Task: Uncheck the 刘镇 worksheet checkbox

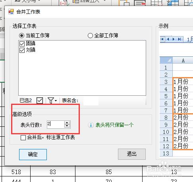Action: pyautogui.click(x=22, y=50)
